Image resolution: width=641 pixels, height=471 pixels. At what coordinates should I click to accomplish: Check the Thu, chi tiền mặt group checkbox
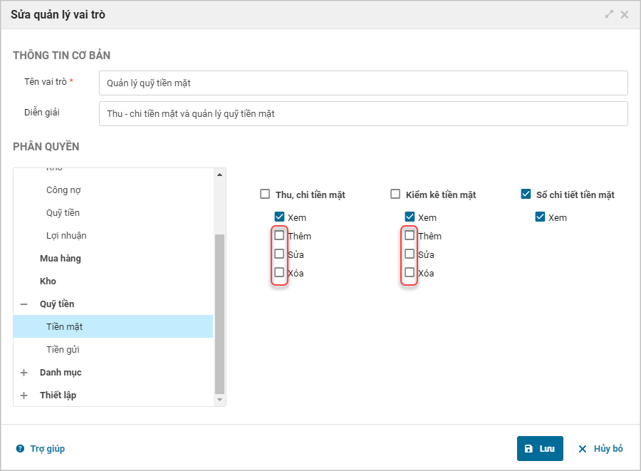pos(265,194)
